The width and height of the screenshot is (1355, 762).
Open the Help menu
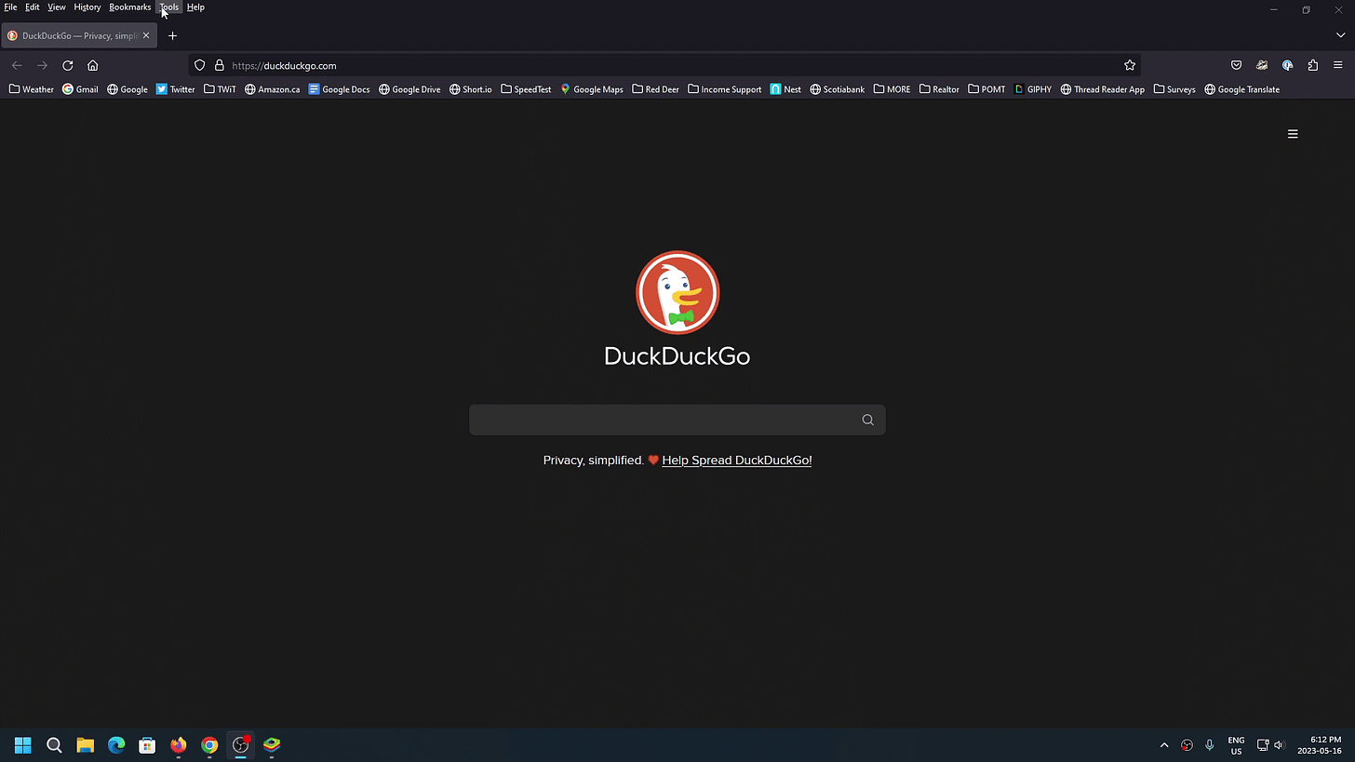click(x=195, y=7)
